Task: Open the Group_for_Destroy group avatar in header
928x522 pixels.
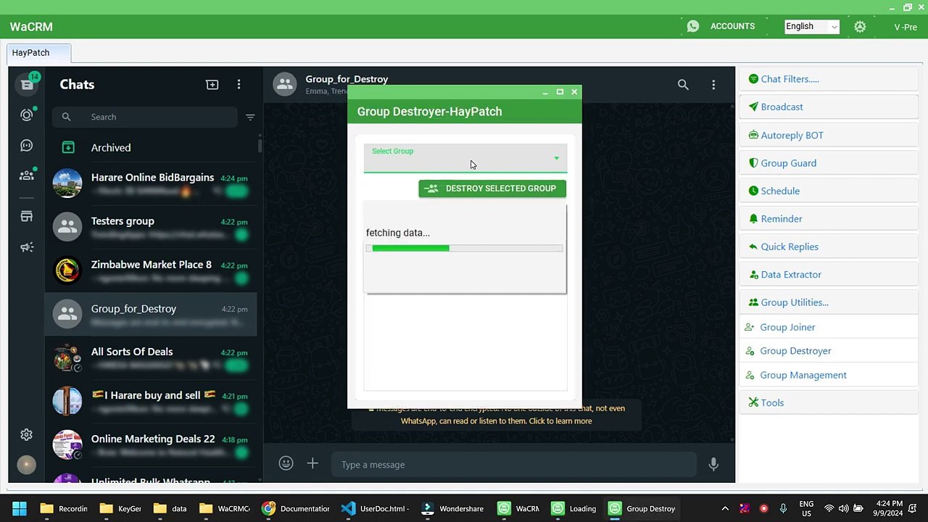Action: 285,84
